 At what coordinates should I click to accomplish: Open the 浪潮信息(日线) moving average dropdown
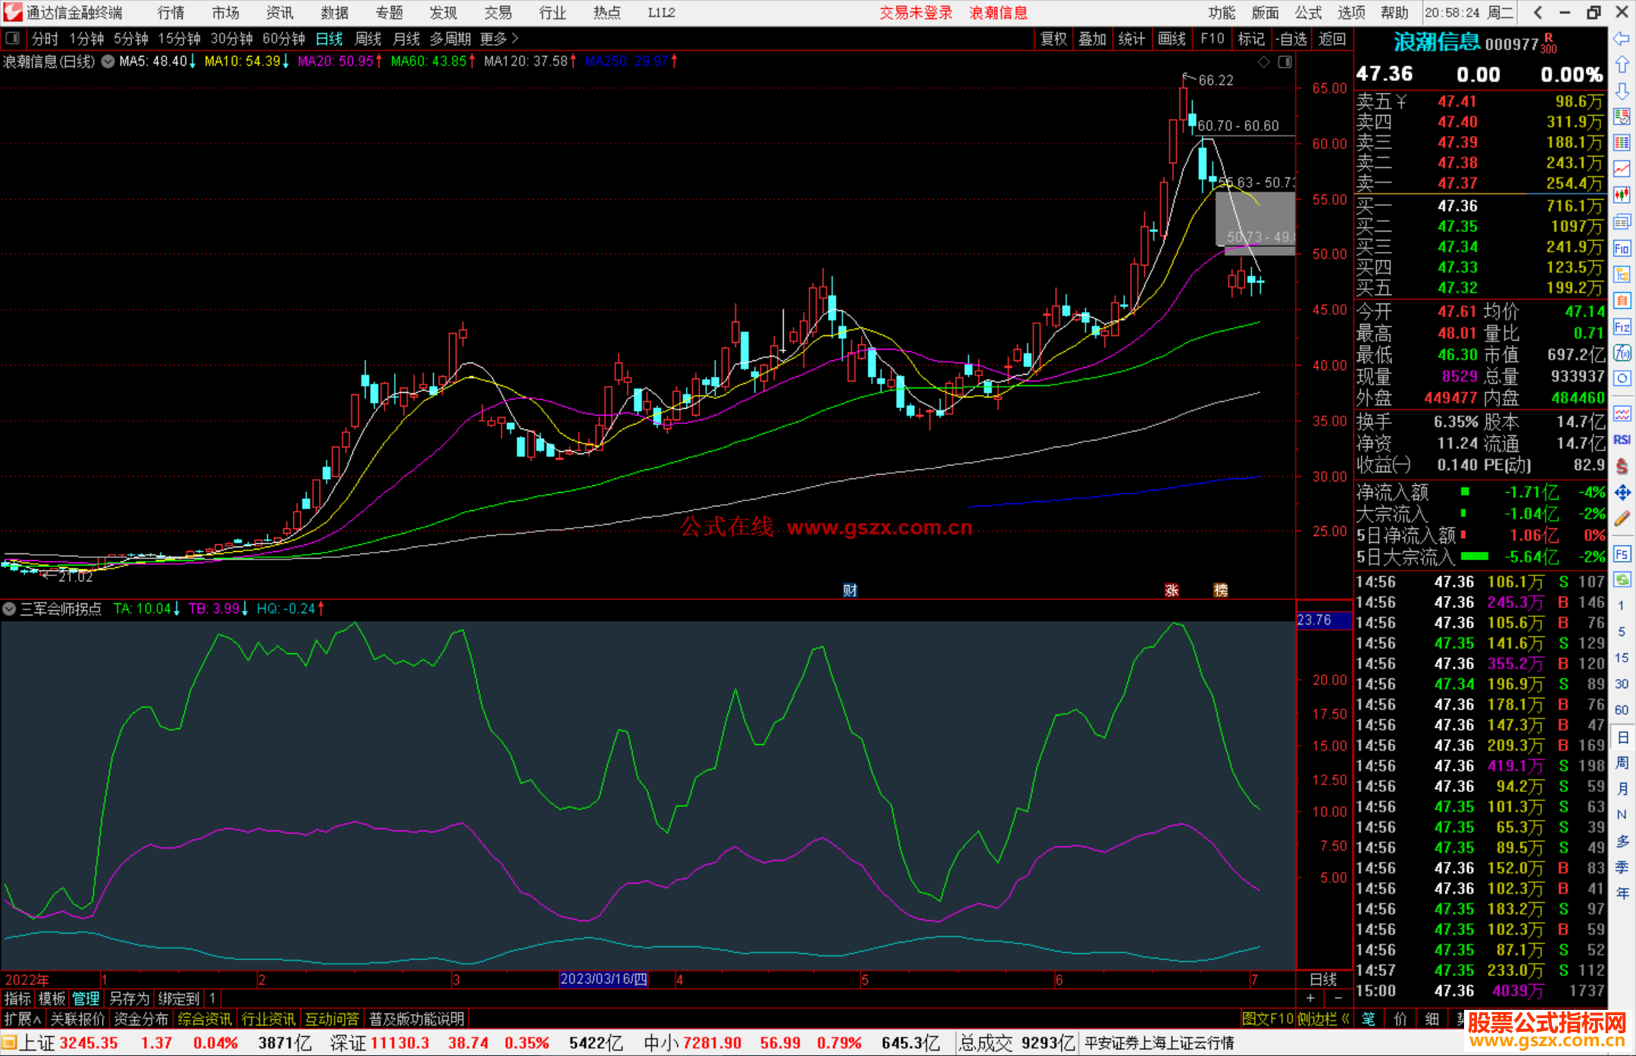[108, 62]
